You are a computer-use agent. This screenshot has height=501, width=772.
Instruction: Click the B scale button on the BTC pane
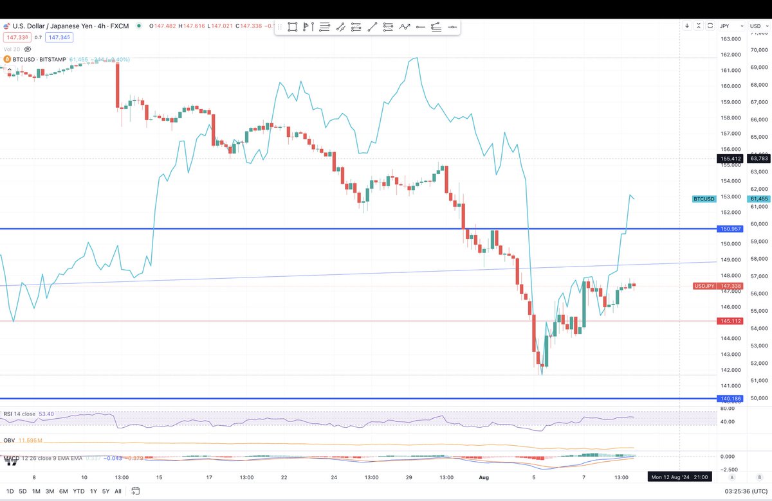pos(759,478)
